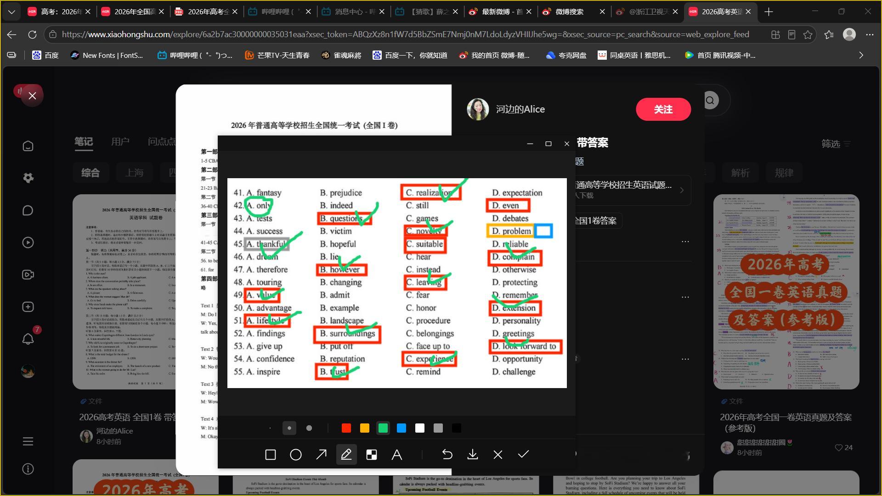Open the Xiaohongshu search magnifier
This screenshot has width=882, height=496.
tap(710, 100)
